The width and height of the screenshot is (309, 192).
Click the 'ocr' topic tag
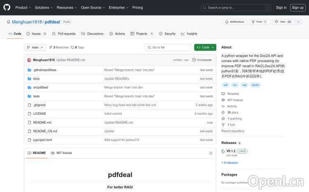(x=235, y=85)
